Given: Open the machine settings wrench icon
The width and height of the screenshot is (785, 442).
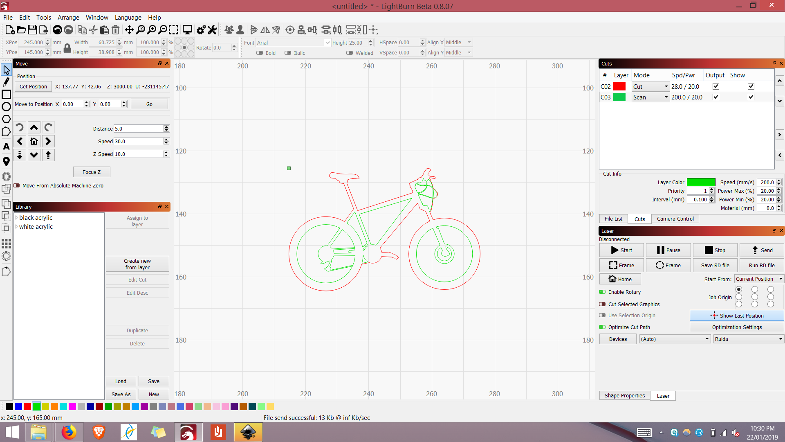Looking at the screenshot, I should coord(212,29).
